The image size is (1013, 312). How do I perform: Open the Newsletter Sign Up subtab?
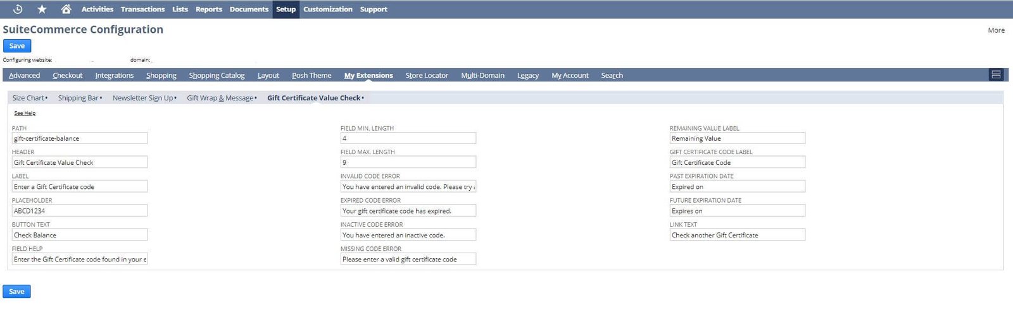144,98
